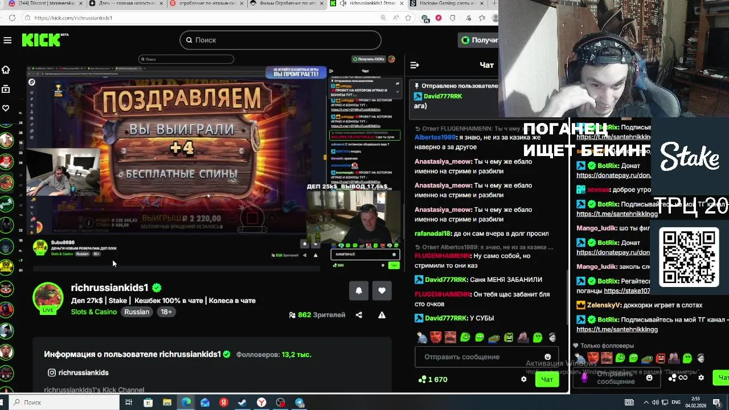Open the stake107 link in right chat
The image size is (729, 410).
627,290
